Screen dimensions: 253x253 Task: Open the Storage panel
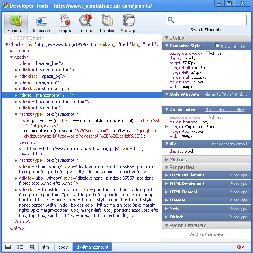pyautogui.click(x=128, y=23)
